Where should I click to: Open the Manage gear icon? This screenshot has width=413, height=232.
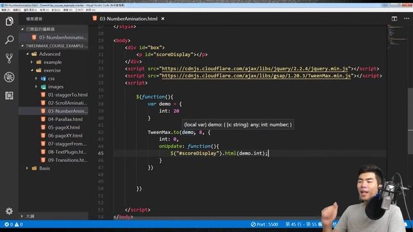[x=9, y=211]
